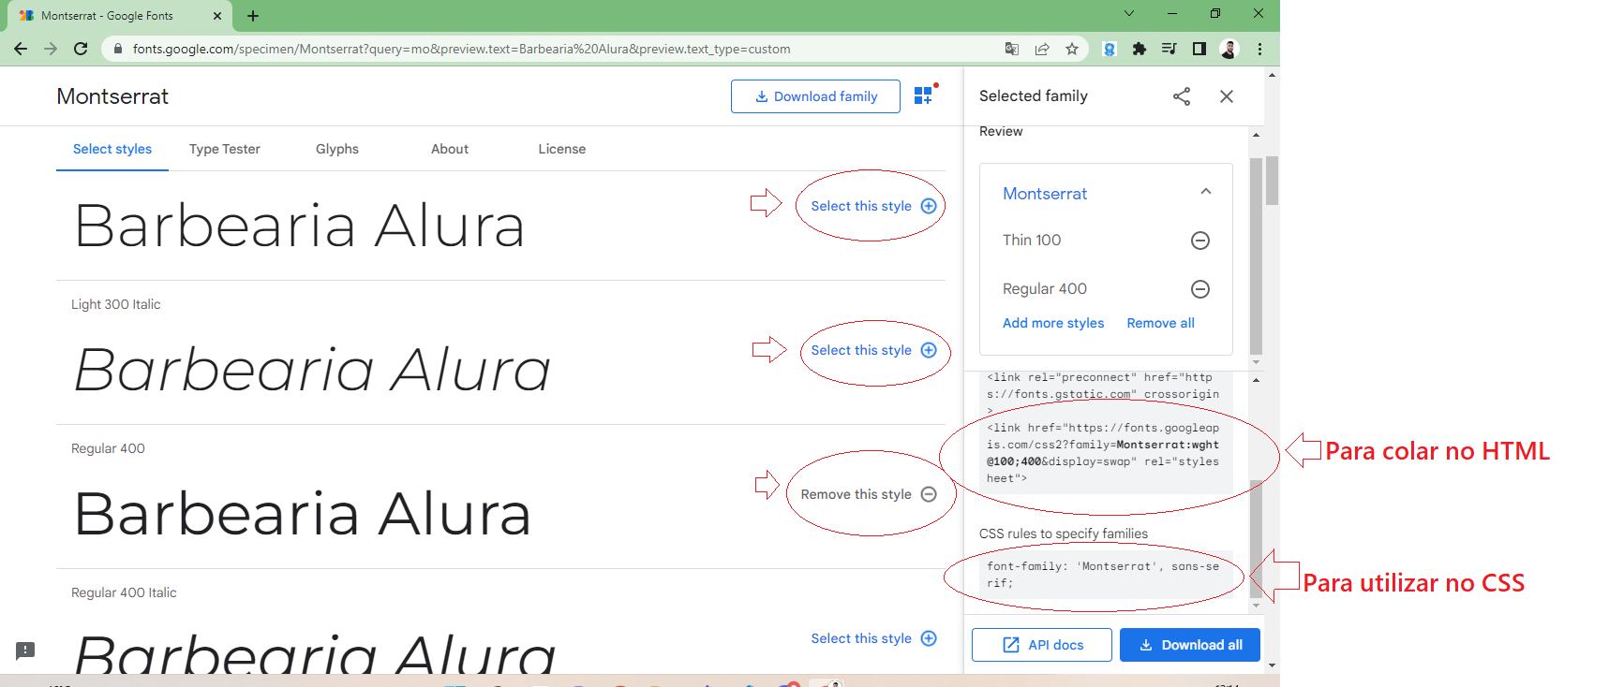Click Remove all link

pyautogui.click(x=1160, y=323)
